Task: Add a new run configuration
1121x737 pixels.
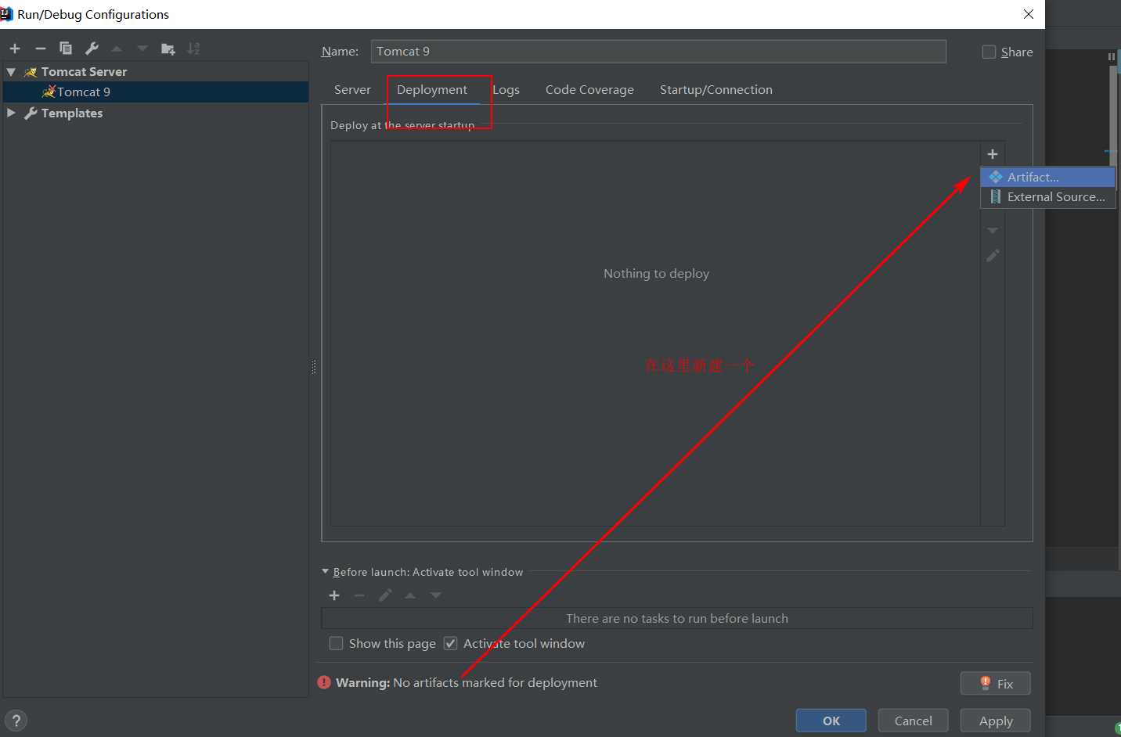Action: 15,49
